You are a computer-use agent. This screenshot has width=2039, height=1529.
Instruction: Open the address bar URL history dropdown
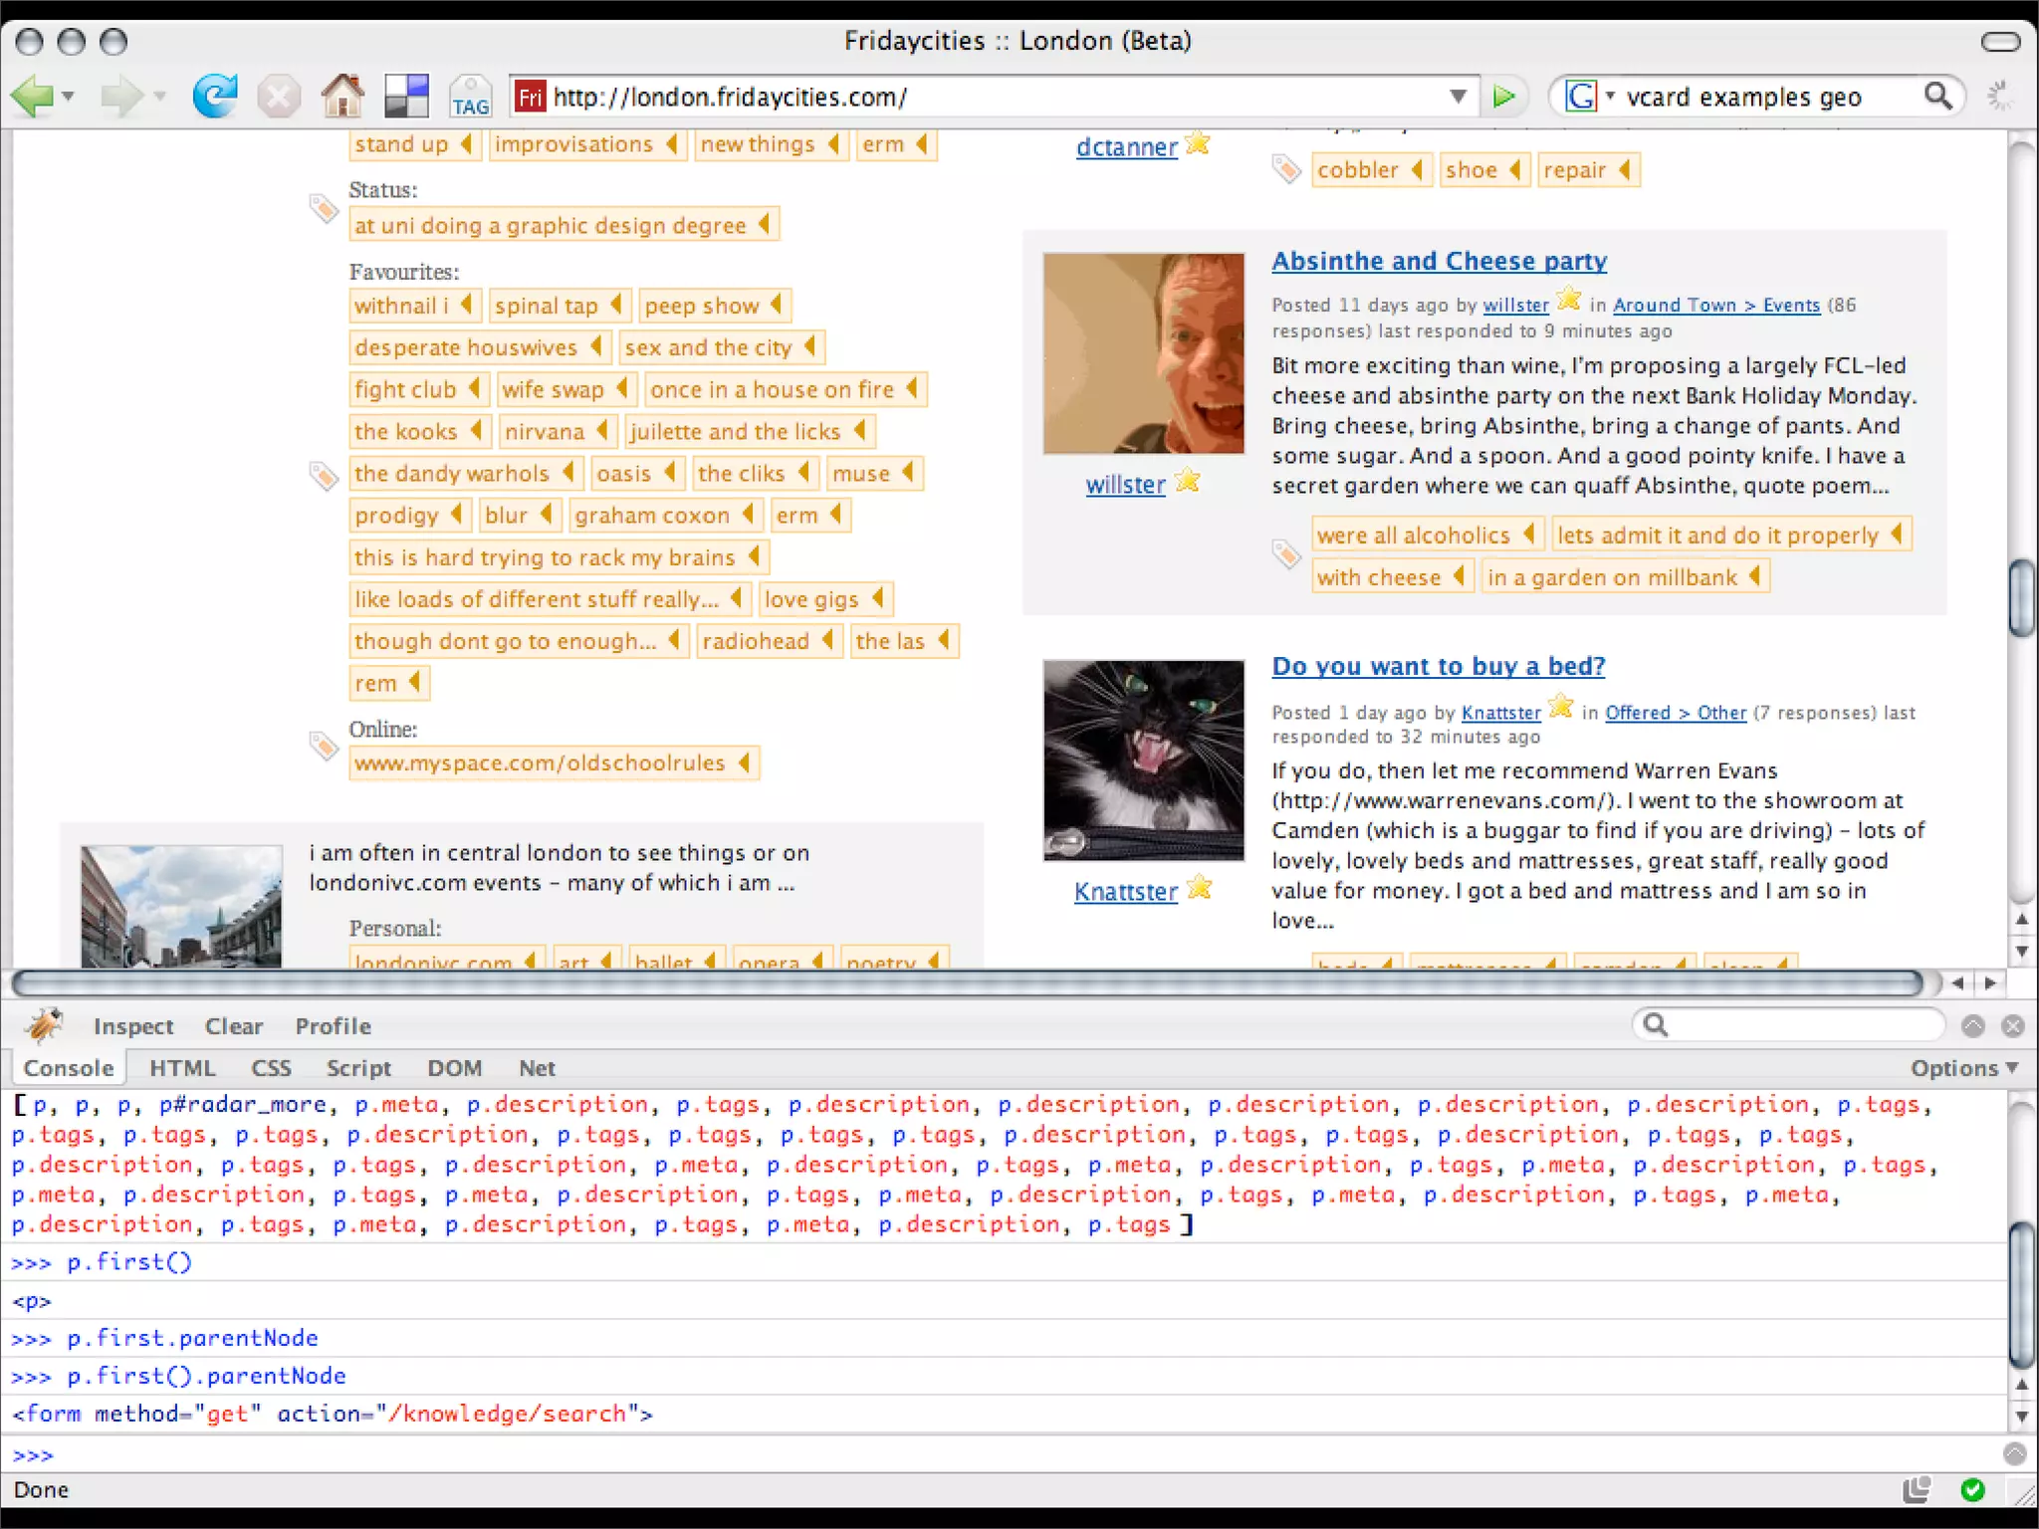click(x=1458, y=97)
